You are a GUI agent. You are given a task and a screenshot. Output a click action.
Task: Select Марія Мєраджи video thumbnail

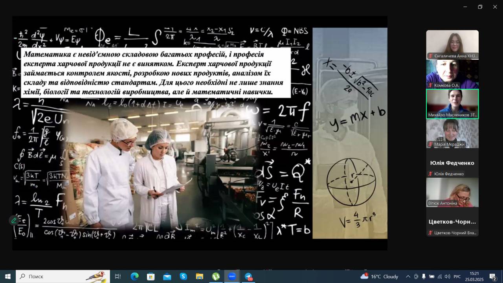click(452, 133)
